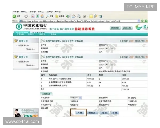Open the 文件 (File) menu
Viewport: 160px width, 128px height.
16,11
